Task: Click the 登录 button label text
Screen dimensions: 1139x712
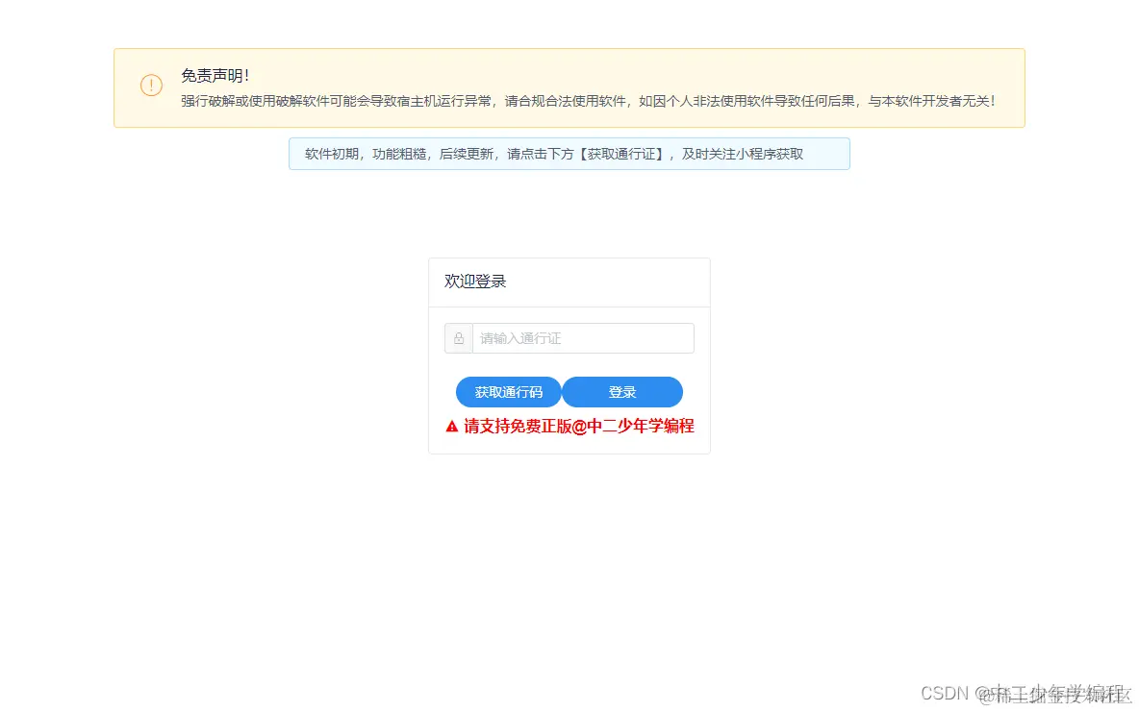Action: (621, 392)
